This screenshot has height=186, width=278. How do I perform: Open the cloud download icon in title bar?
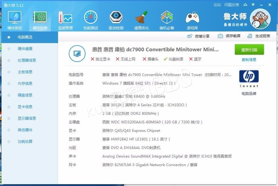pyautogui.click(x=245, y=5)
